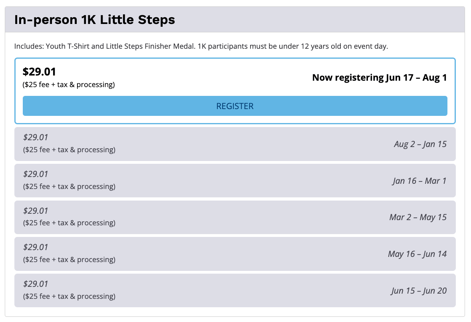Click the Jan 16 – Mar 1 date range
This screenshot has width=471, height=322.
[x=419, y=181]
